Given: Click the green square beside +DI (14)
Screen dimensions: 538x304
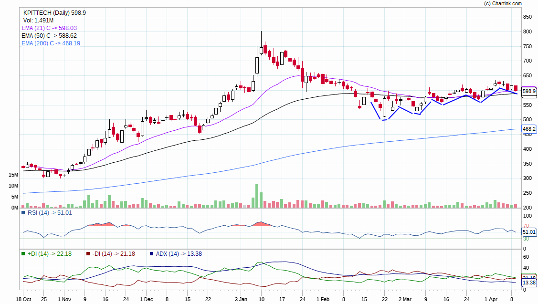Looking at the screenshot, I should [23, 254].
